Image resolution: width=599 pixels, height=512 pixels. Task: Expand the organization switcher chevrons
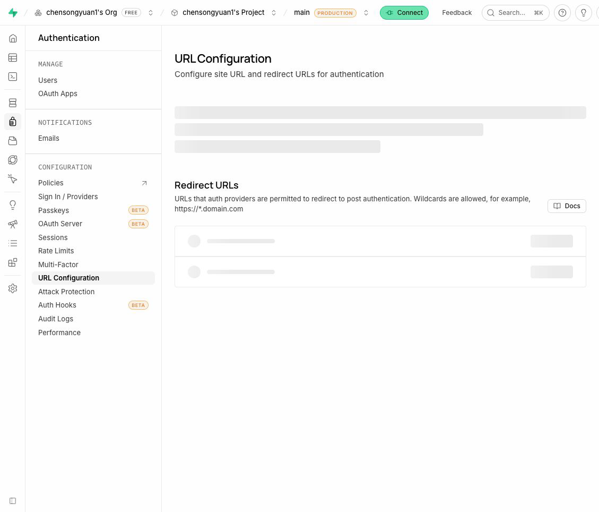(151, 13)
